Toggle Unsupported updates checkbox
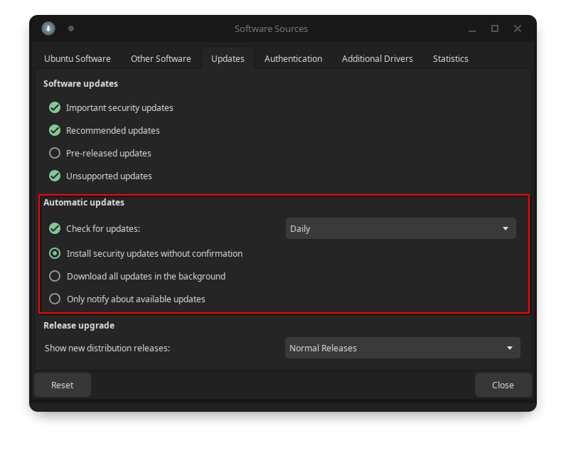 pyautogui.click(x=55, y=176)
